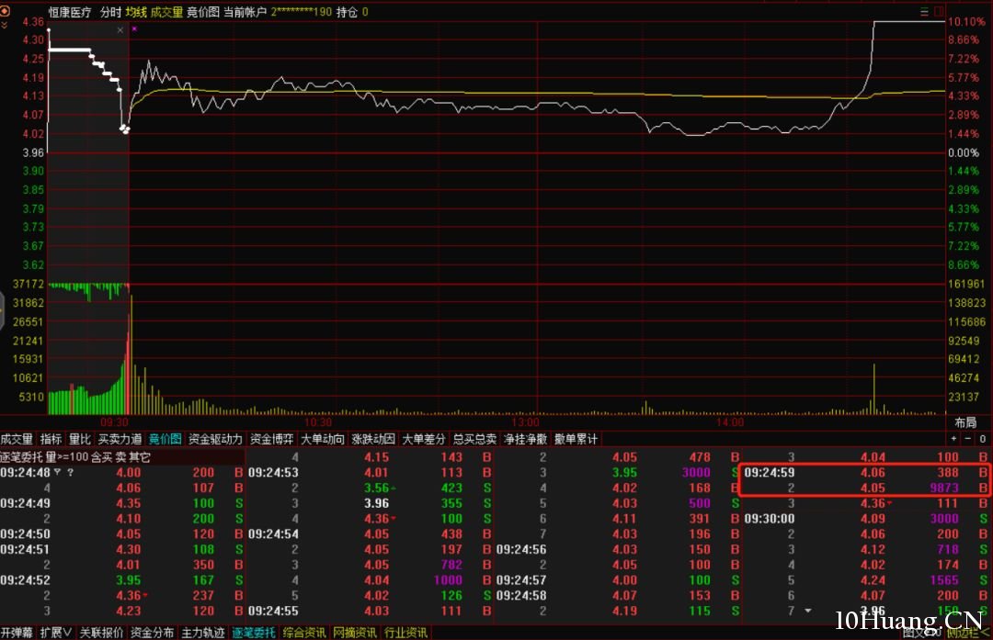This screenshot has height=640, width=993.
Task: Open the filter funnel icon beside 09:24:48
Action: (x=58, y=473)
